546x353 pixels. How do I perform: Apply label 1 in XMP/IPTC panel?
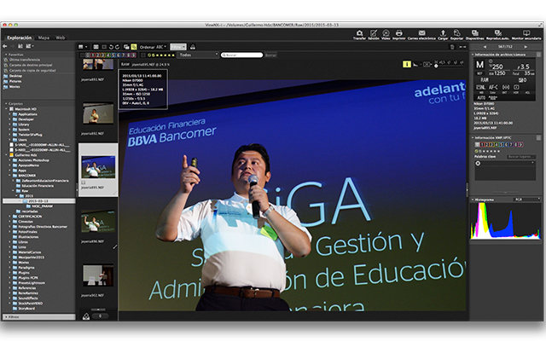(482, 144)
